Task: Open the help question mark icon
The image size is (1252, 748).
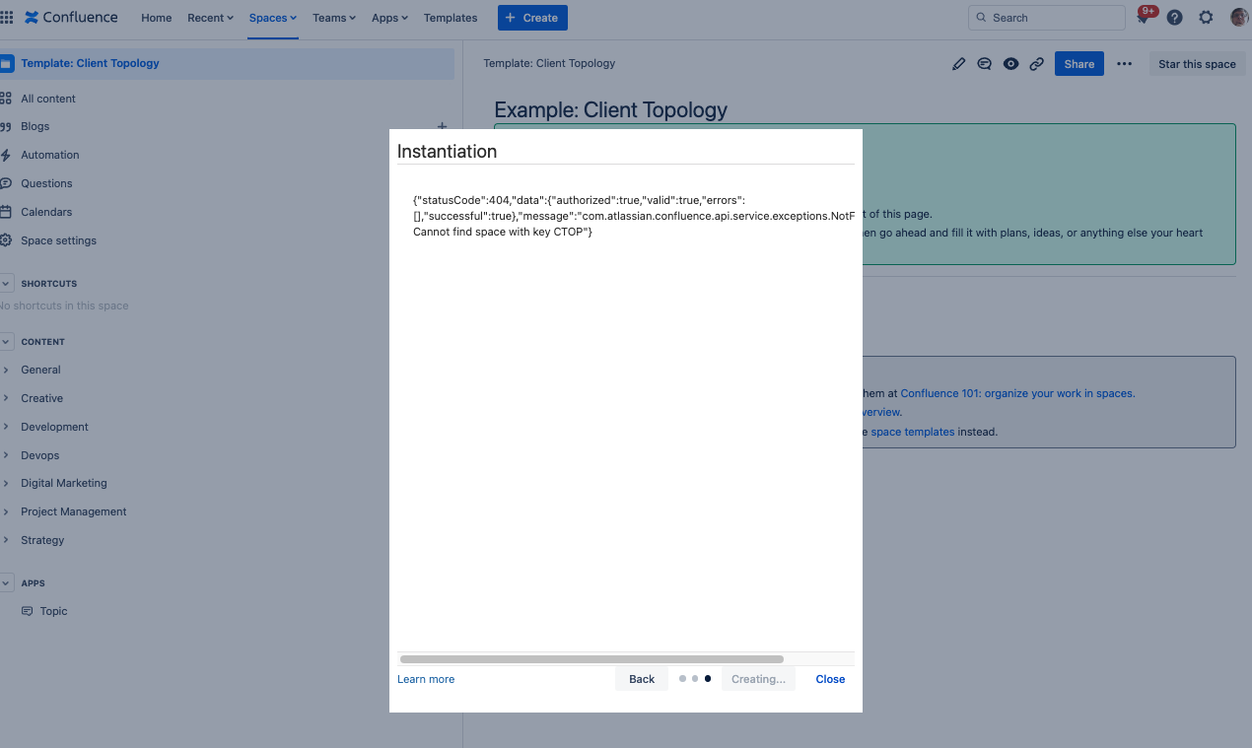Action: pyautogui.click(x=1174, y=18)
